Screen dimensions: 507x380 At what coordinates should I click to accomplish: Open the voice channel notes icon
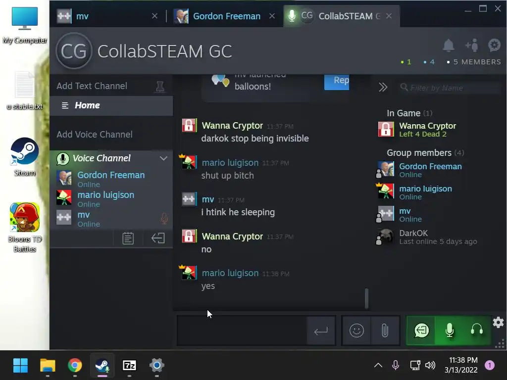(x=128, y=238)
